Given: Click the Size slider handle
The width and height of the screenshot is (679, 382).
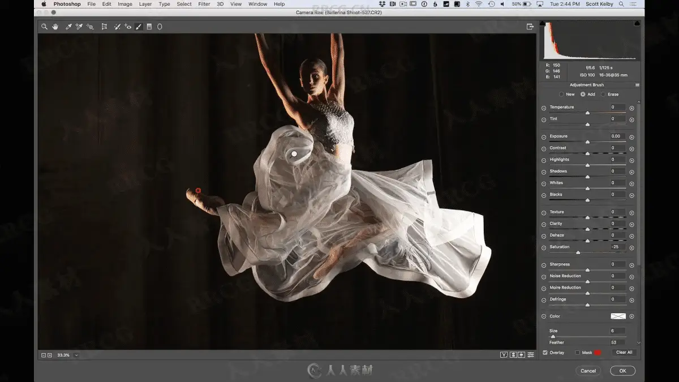Looking at the screenshot, I should click(553, 337).
